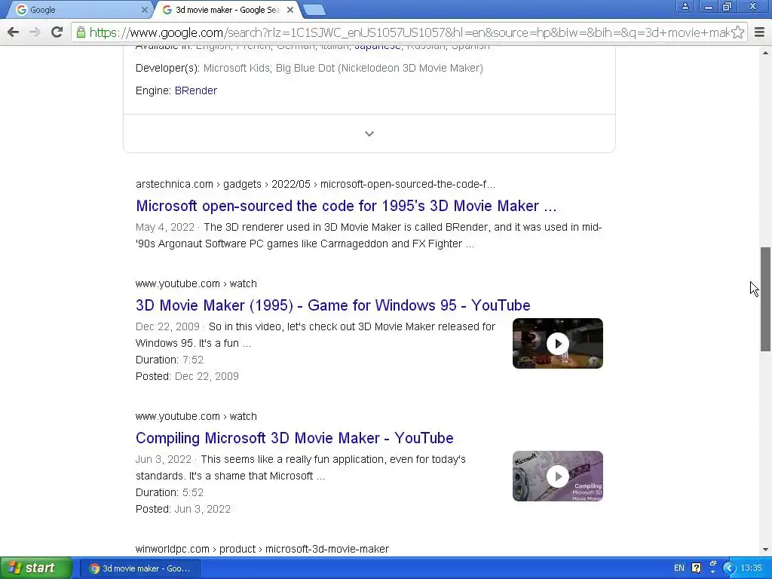Open Microsoft open-sourced the code article
This screenshot has height=579, width=772.
346,206
